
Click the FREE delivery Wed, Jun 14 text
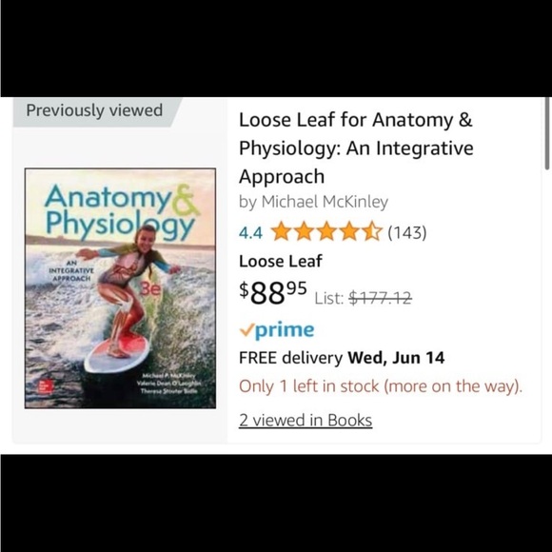342,358
